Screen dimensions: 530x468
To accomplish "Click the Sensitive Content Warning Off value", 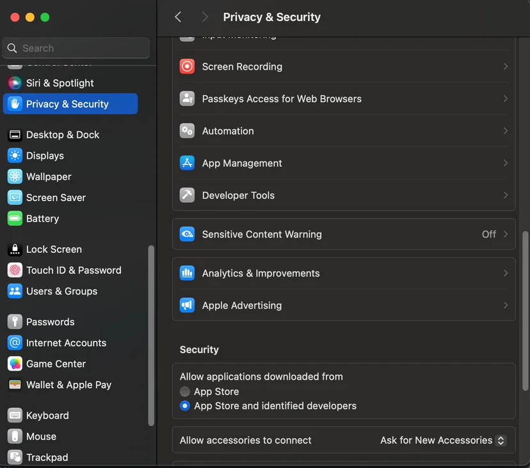I will point(489,234).
